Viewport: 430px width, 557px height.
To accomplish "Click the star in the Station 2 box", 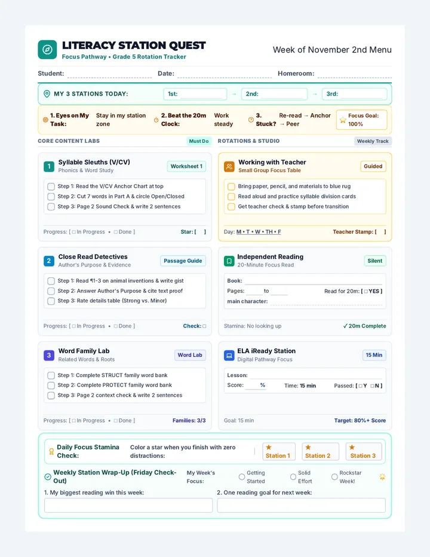I will [308, 447].
